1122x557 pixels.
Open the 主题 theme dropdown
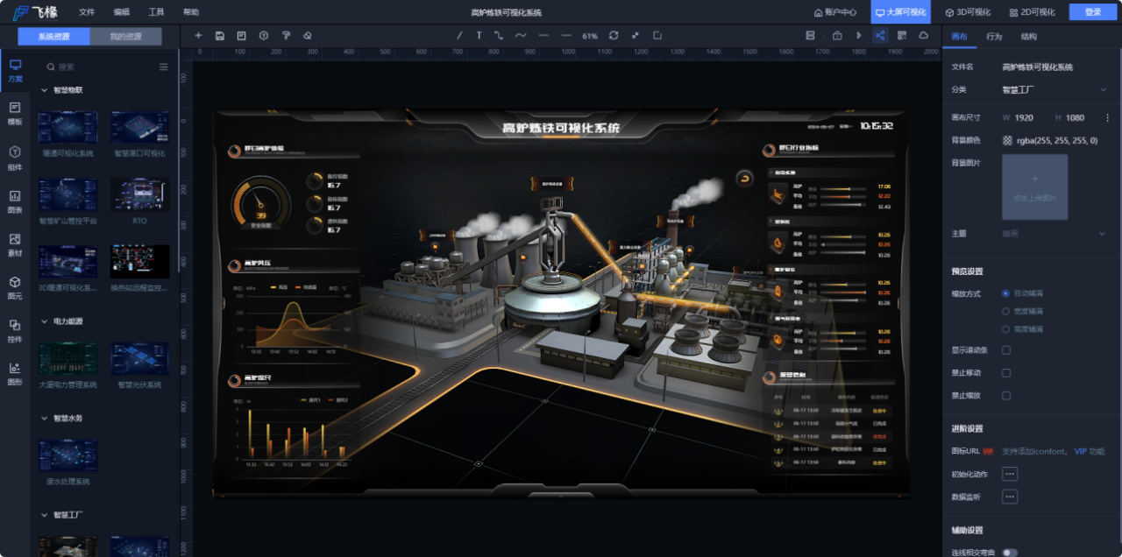tap(1055, 234)
